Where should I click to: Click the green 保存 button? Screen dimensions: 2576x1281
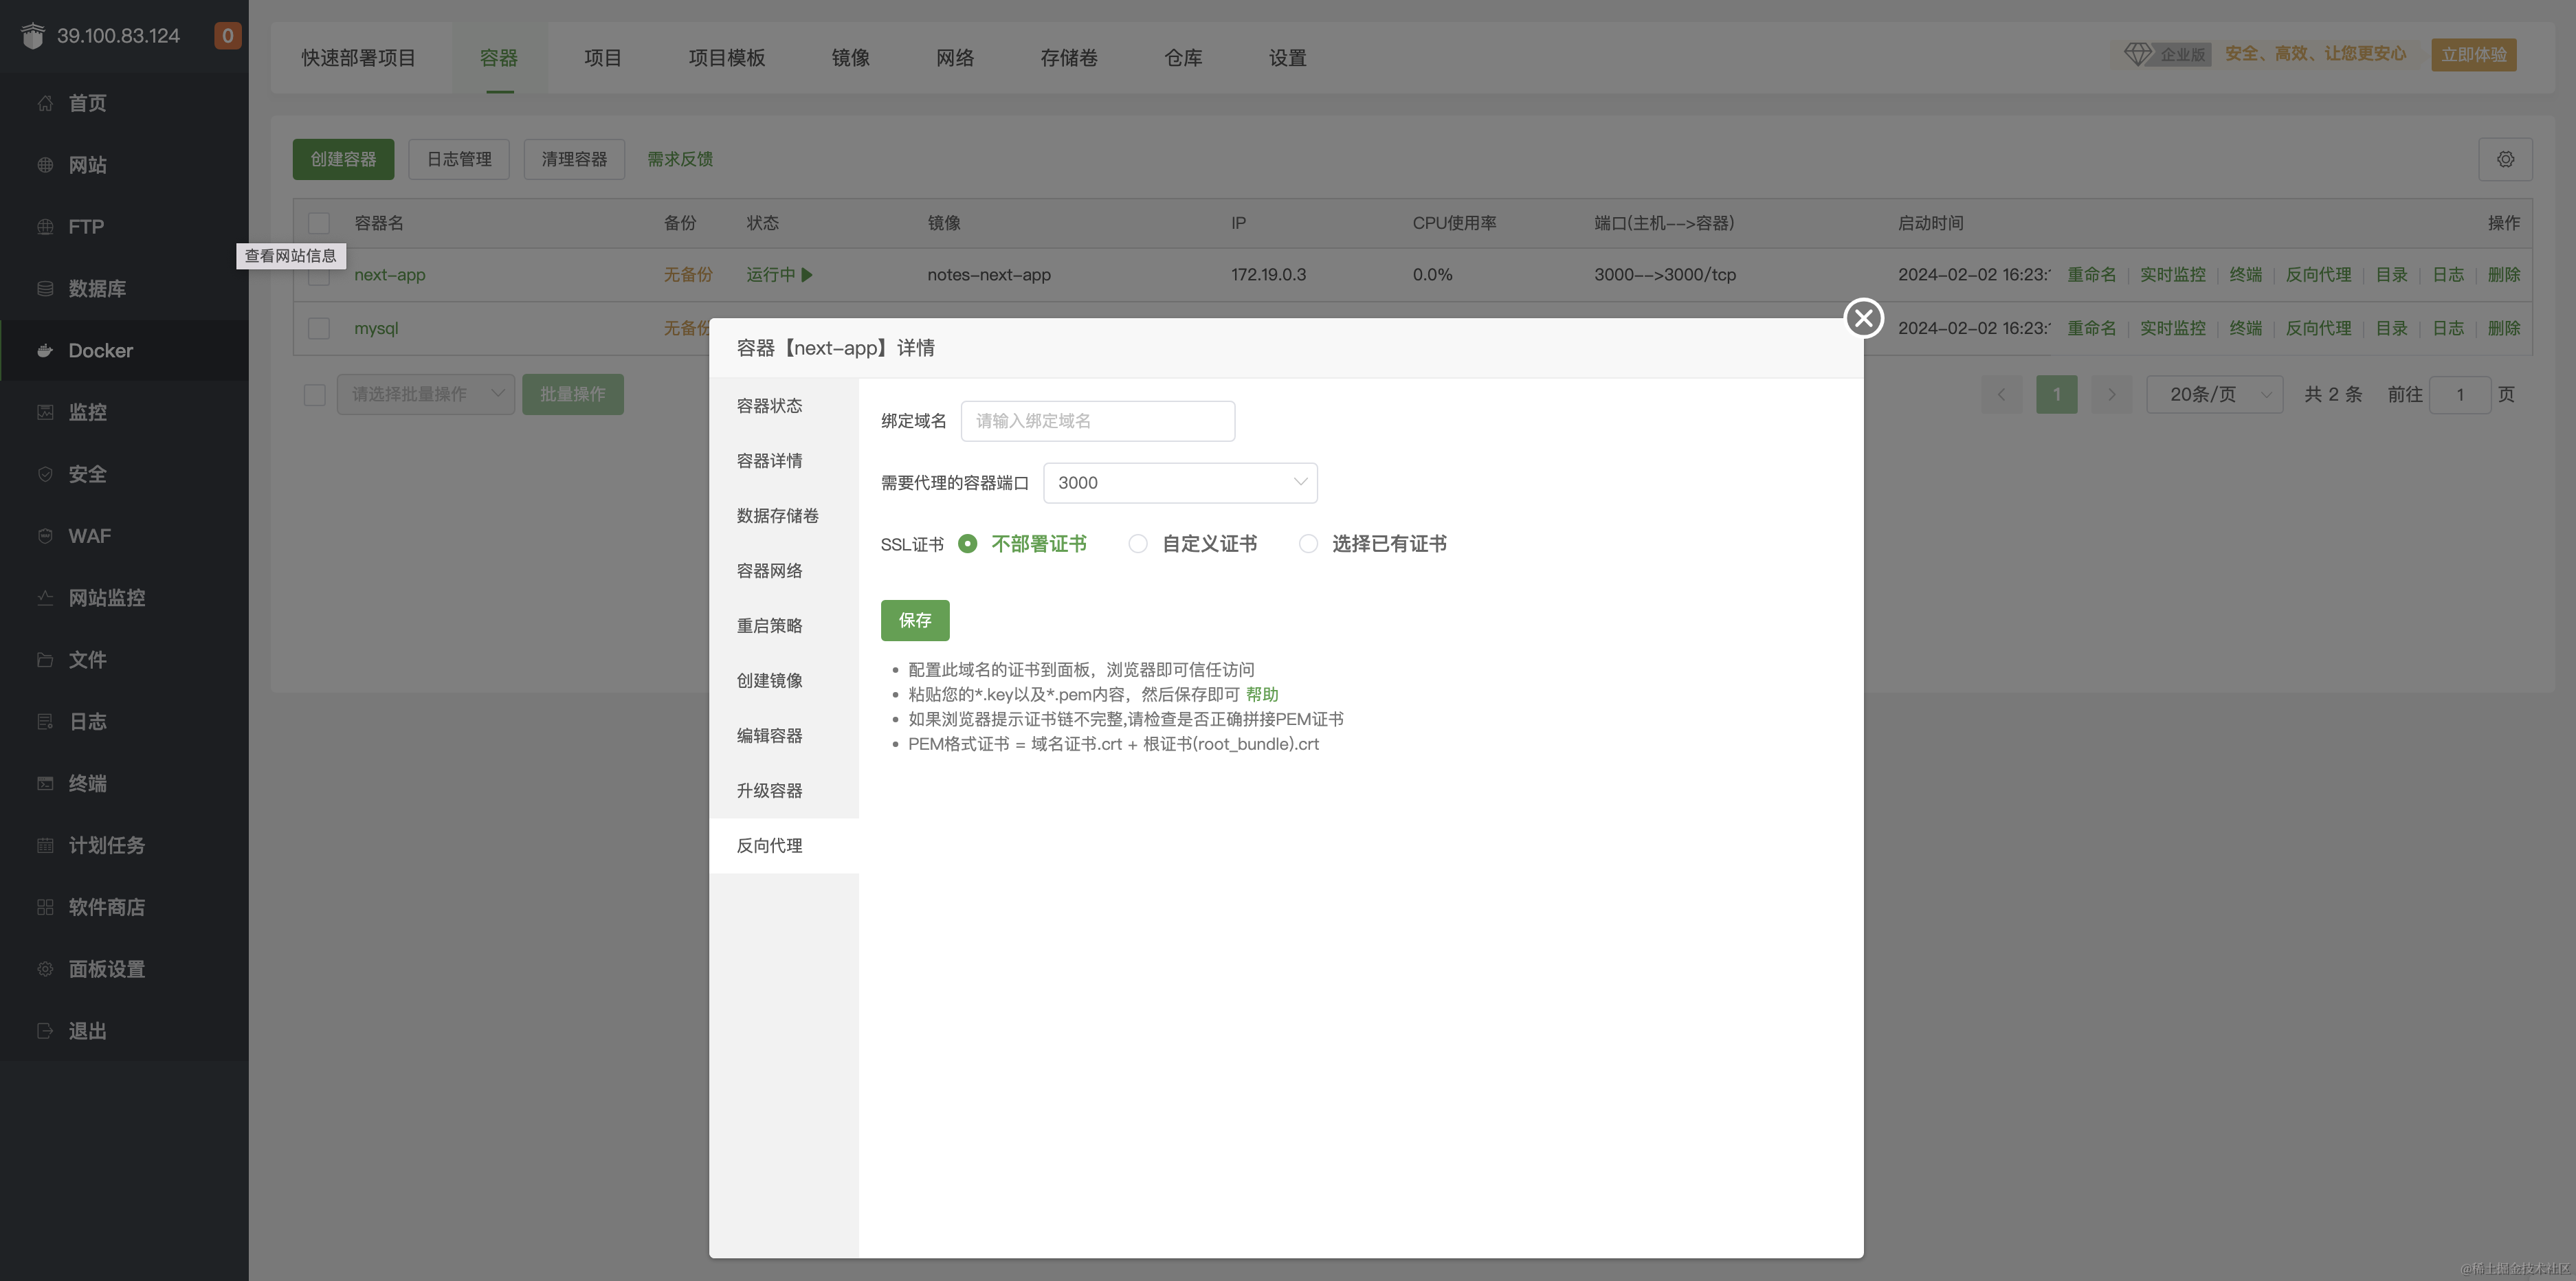[914, 620]
